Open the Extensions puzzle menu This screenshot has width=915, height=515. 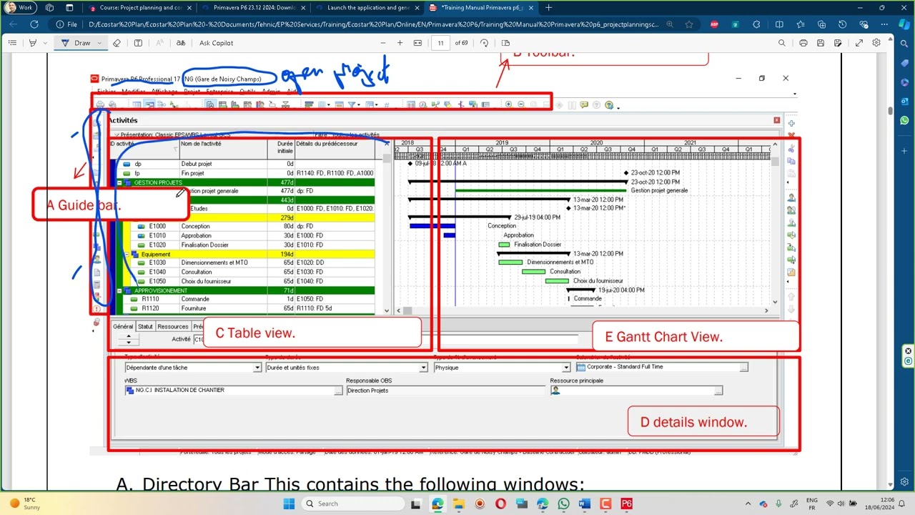pyautogui.click(x=756, y=24)
